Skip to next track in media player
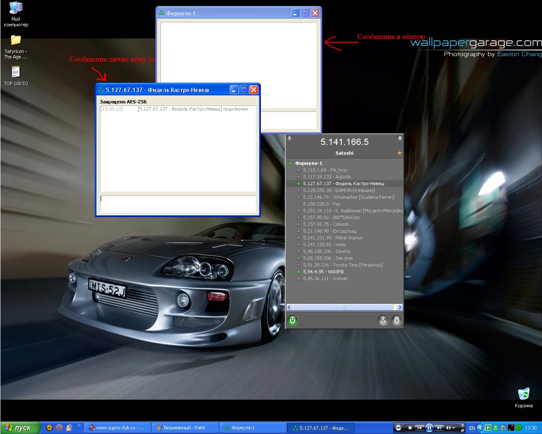 coord(440,428)
